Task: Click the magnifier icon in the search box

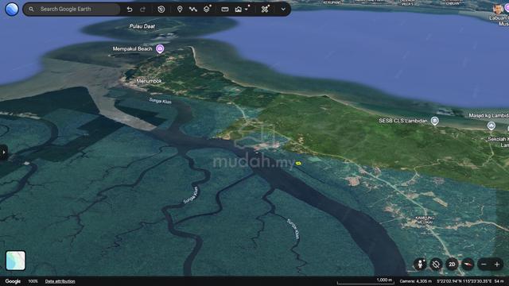Action: click(31, 9)
